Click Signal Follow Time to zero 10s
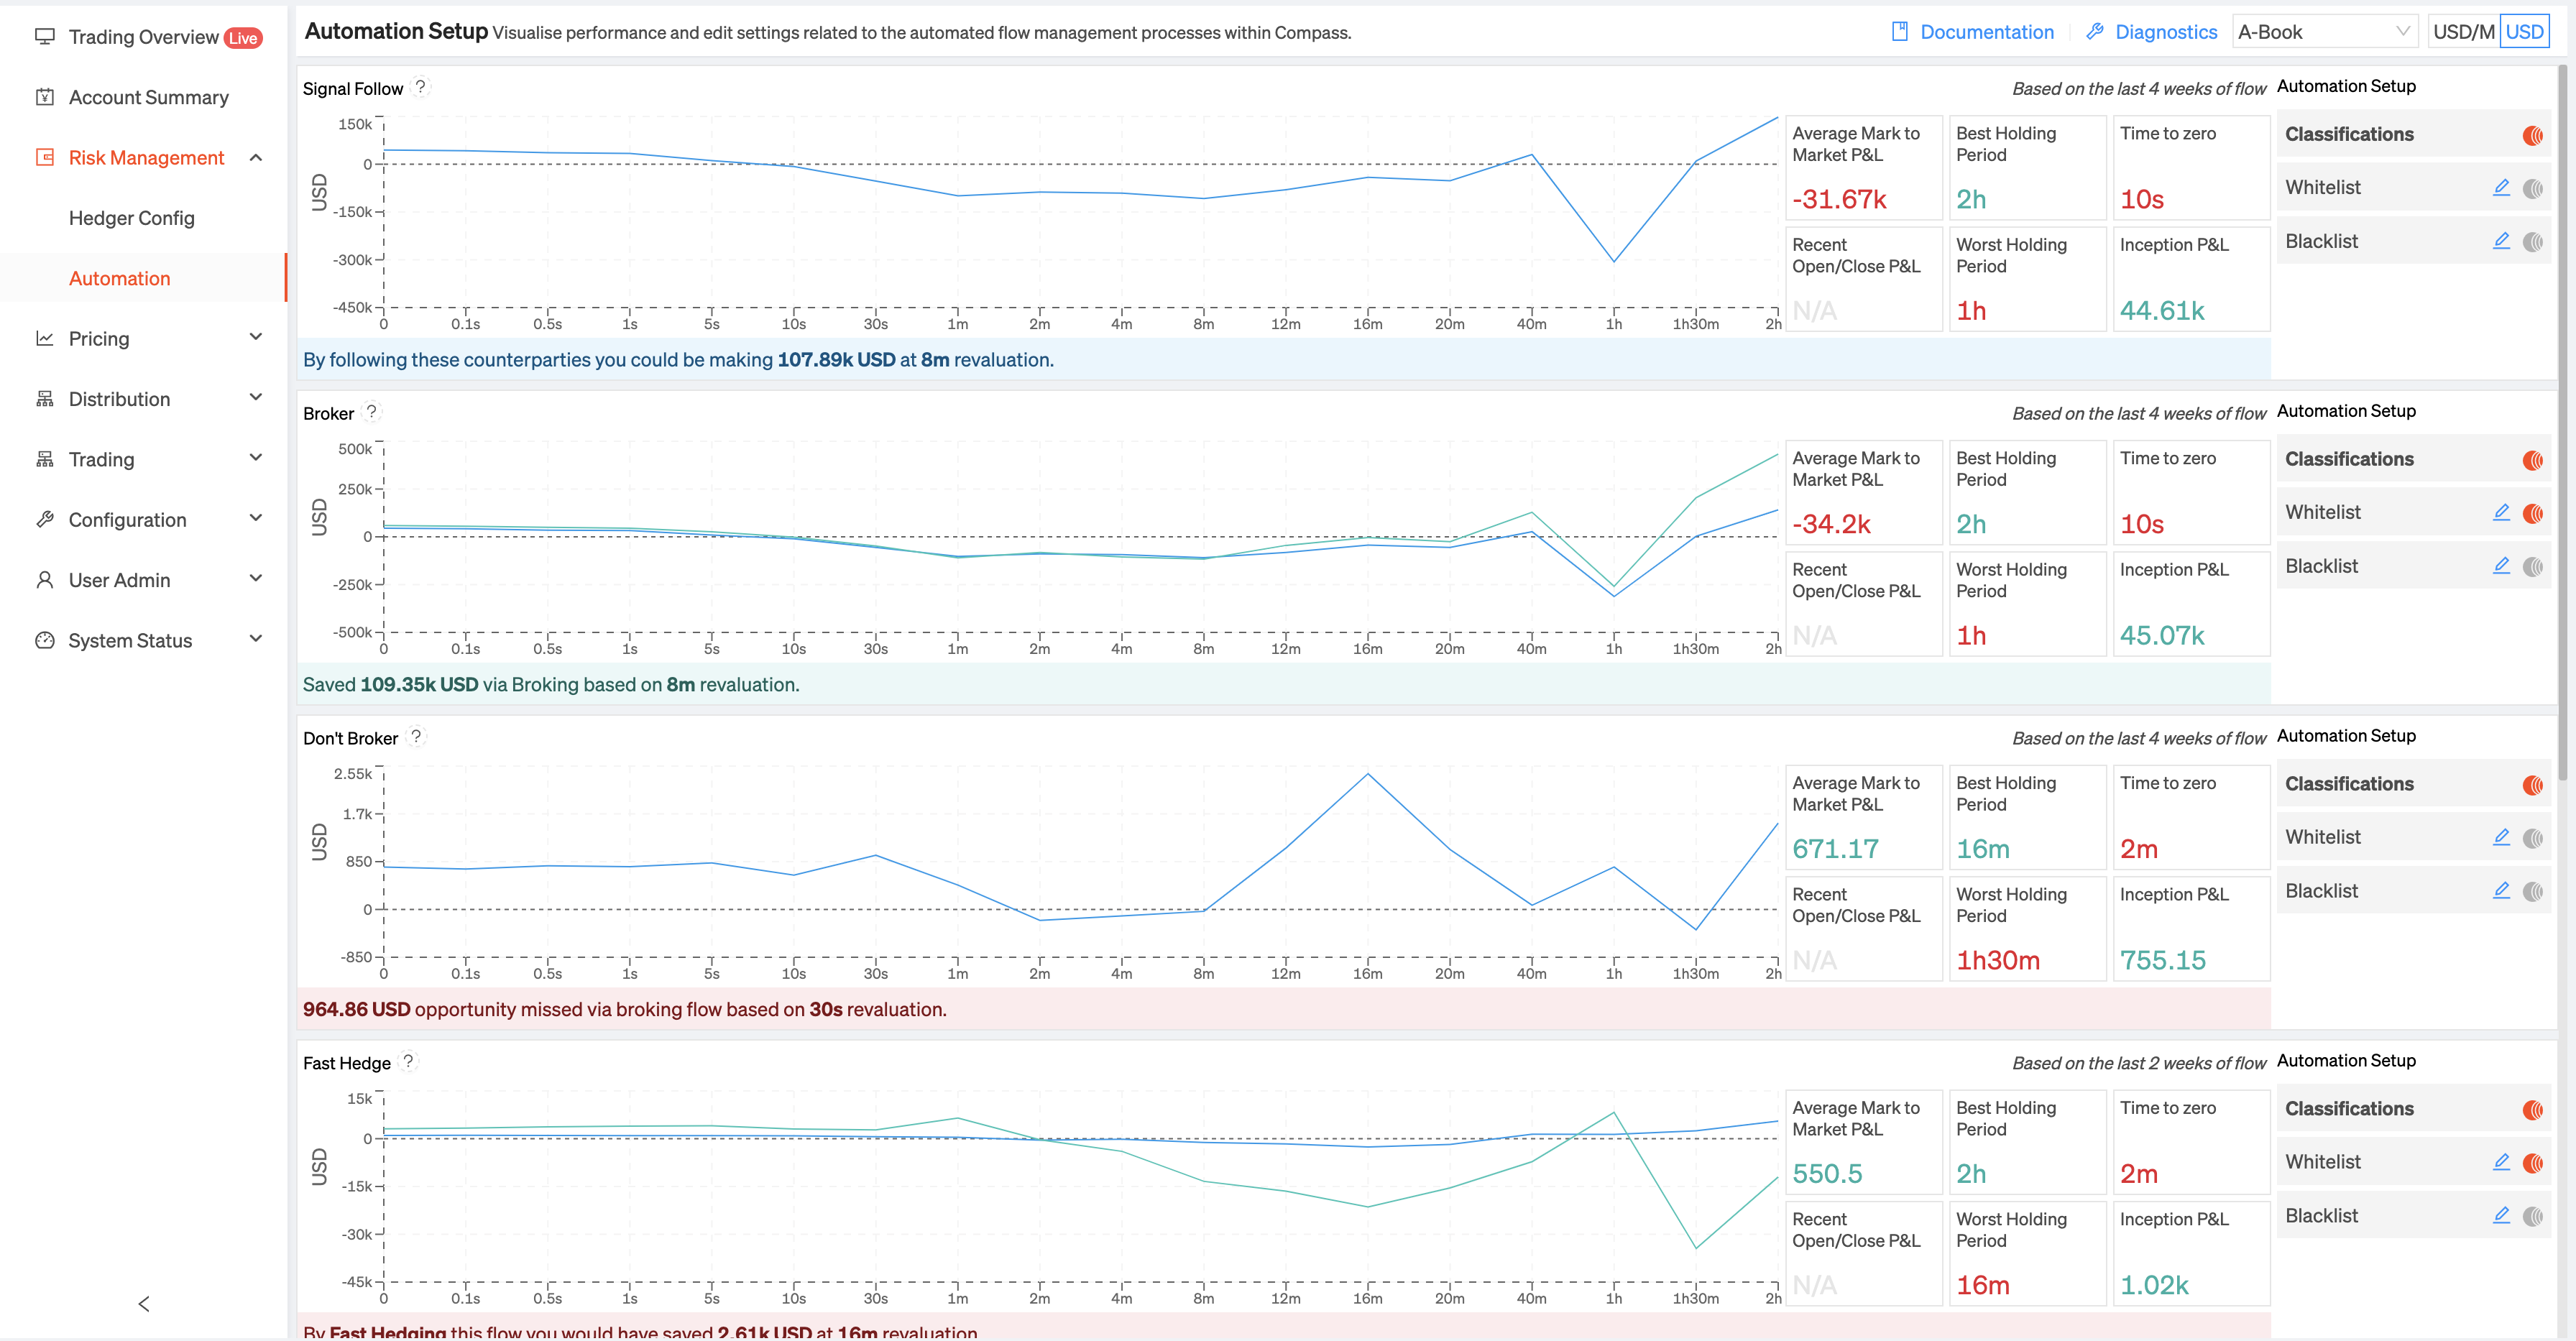This screenshot has width=2576, height=1341. click(x=2142, y=199)
